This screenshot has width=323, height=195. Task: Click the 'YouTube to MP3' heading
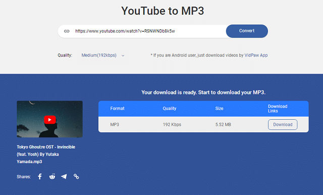(x=163, y=11)
